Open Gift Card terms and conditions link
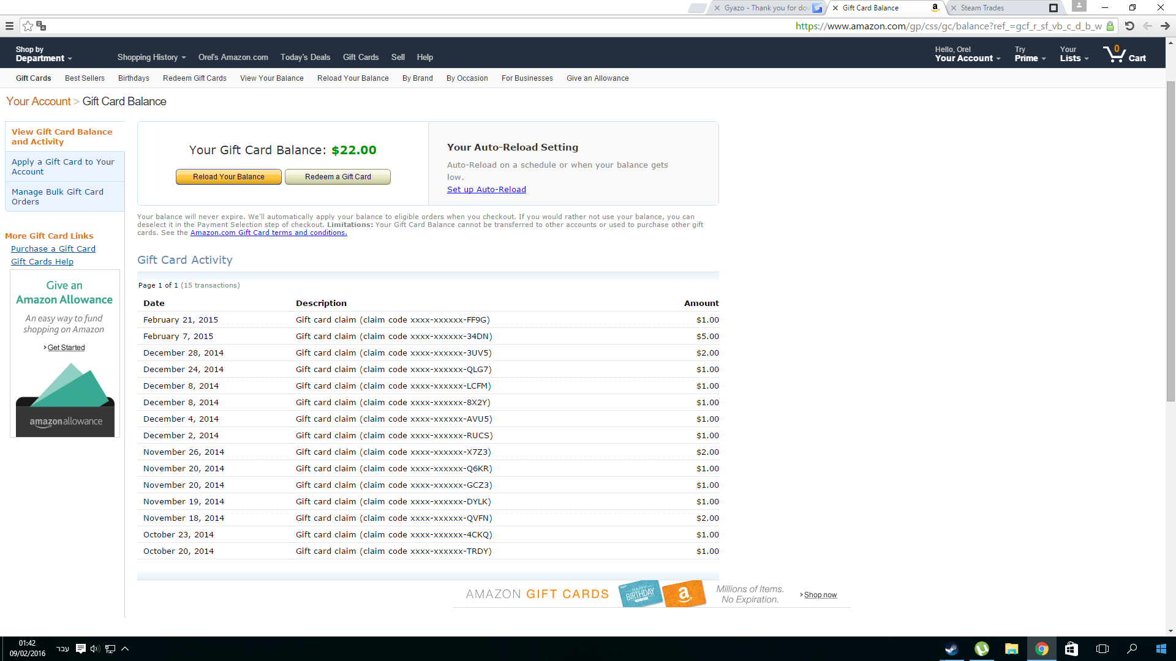Image resolution: width=1176 pixels, height=661 pixels. [x=268, y=233]
